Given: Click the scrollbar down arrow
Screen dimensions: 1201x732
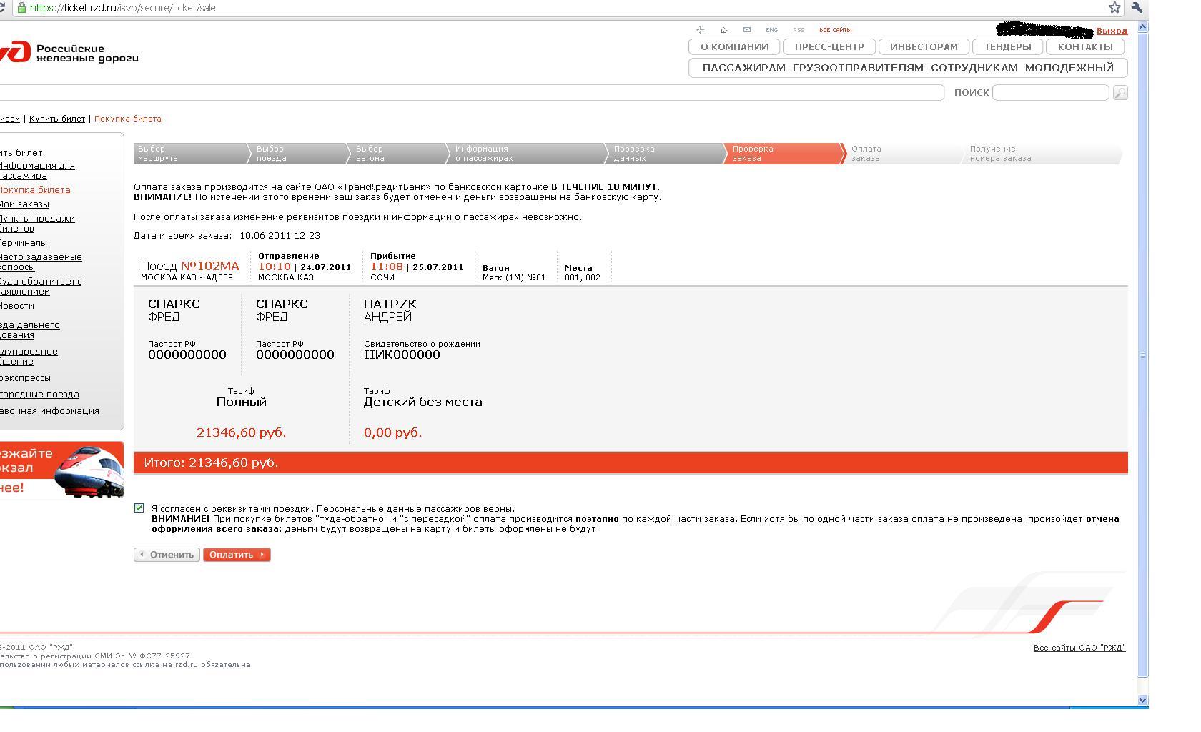Looking at the screenshot, I should [x=1142, y=700].
